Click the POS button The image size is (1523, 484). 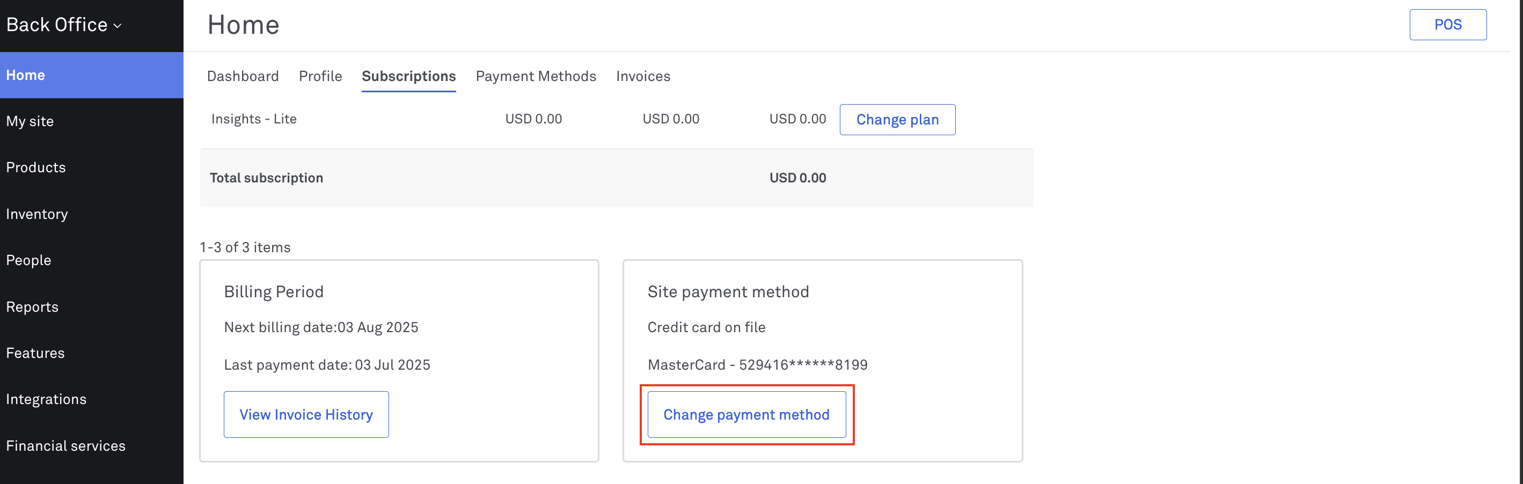(1448, 24)
